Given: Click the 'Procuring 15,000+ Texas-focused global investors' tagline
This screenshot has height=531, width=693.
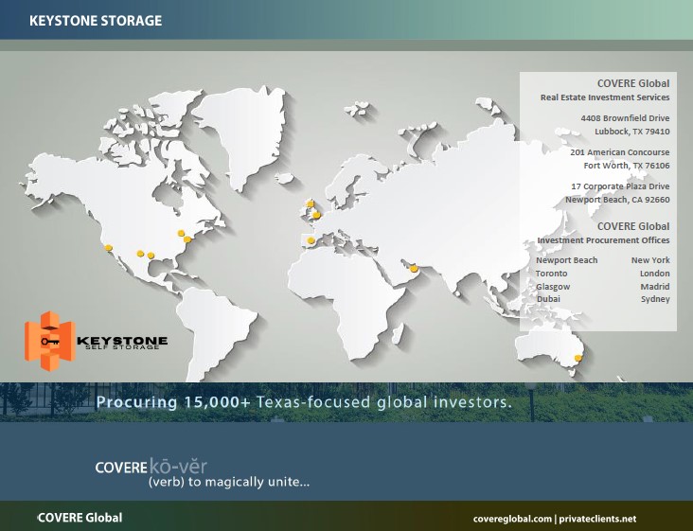Looking at the screenshot, I should (304, 402).
